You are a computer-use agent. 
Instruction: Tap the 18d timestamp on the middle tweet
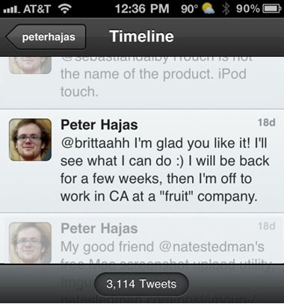[x=266, y=122]
